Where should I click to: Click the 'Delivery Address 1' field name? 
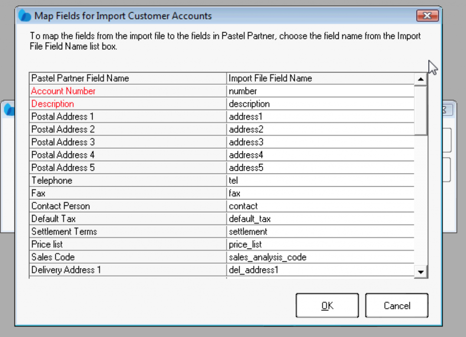coord(128,270)
